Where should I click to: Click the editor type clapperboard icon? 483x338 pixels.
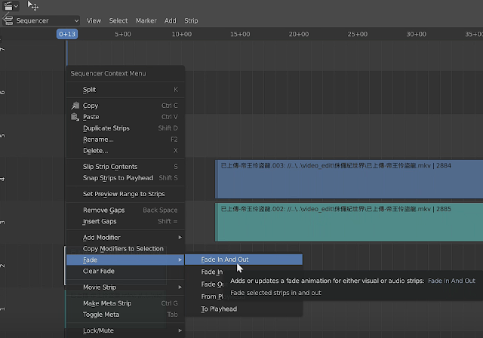point(8,5)
